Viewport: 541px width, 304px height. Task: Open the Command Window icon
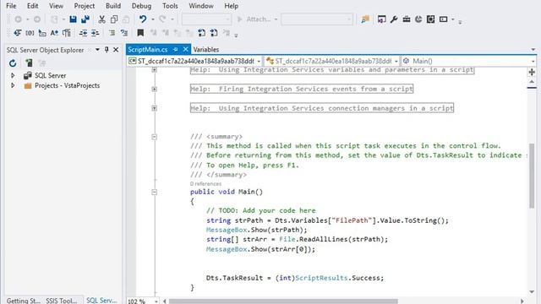pos(443,19)
